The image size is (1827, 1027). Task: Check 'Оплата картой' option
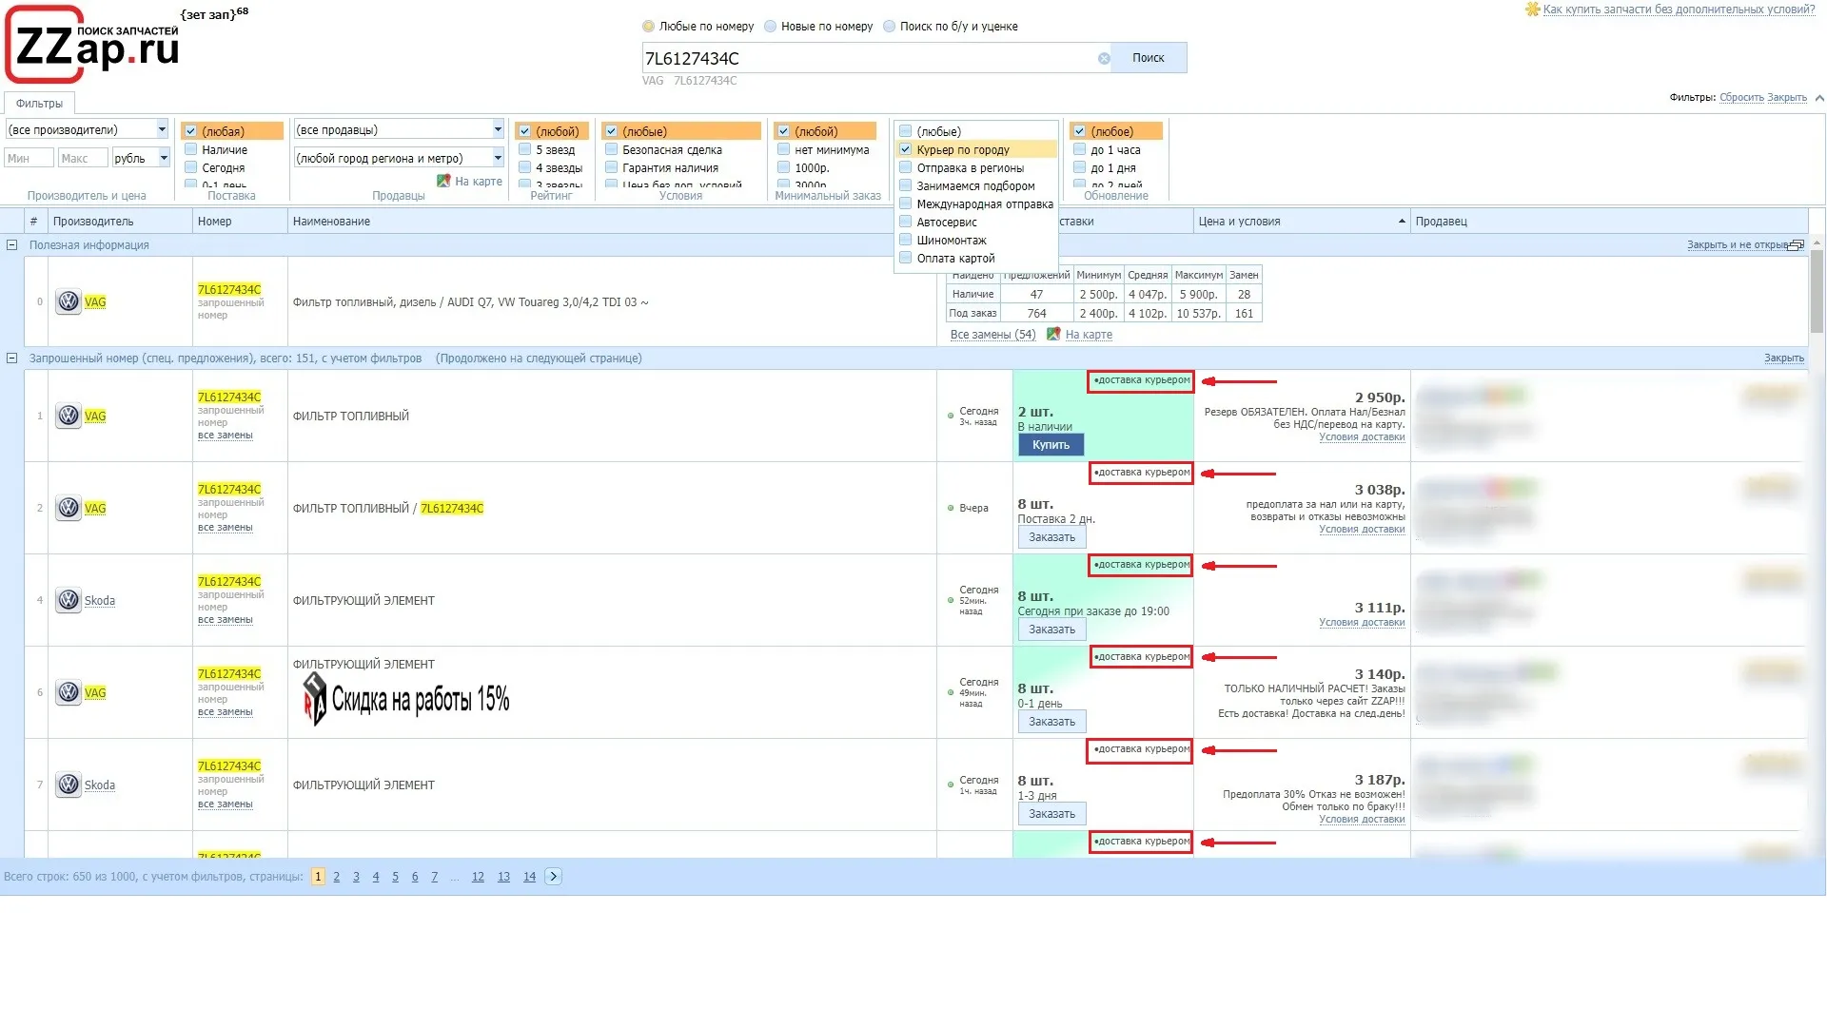click(x=906, y=258)
